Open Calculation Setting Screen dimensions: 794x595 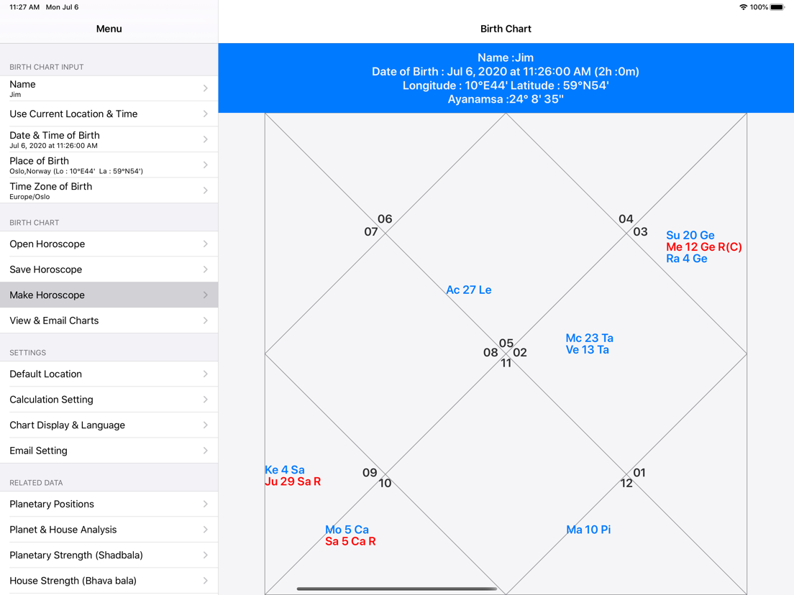(109, 400)
